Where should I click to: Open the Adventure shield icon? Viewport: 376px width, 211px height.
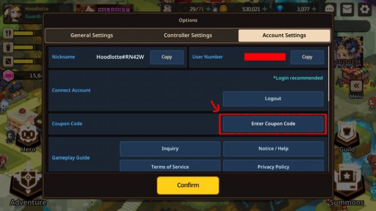[x=28, y=183]
